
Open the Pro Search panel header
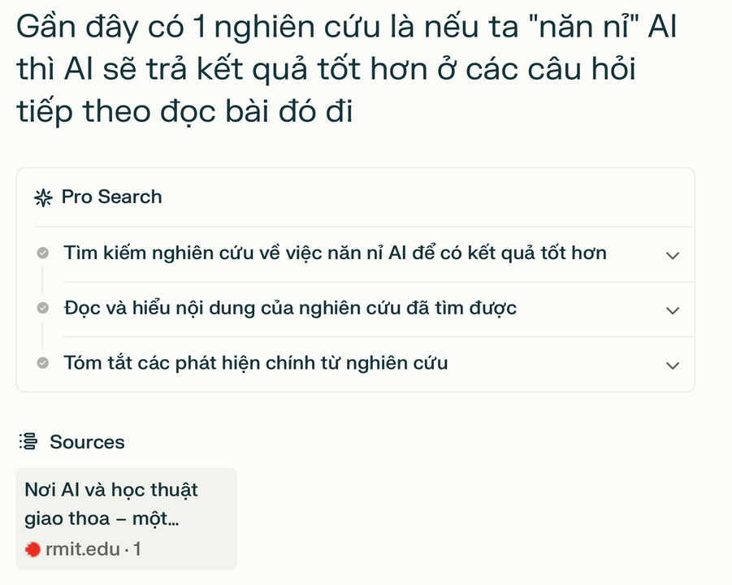[x=112, y=197]
